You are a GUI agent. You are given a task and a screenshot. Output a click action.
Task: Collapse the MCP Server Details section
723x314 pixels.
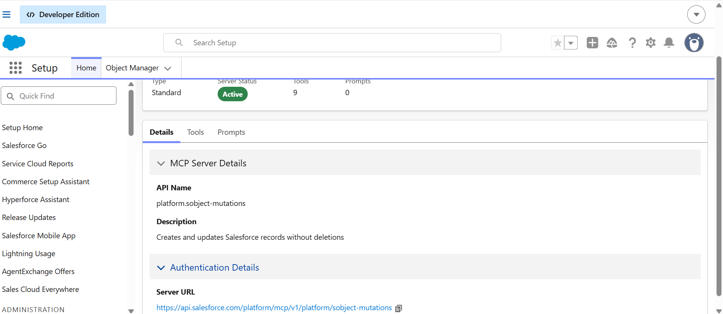(161, 163)
